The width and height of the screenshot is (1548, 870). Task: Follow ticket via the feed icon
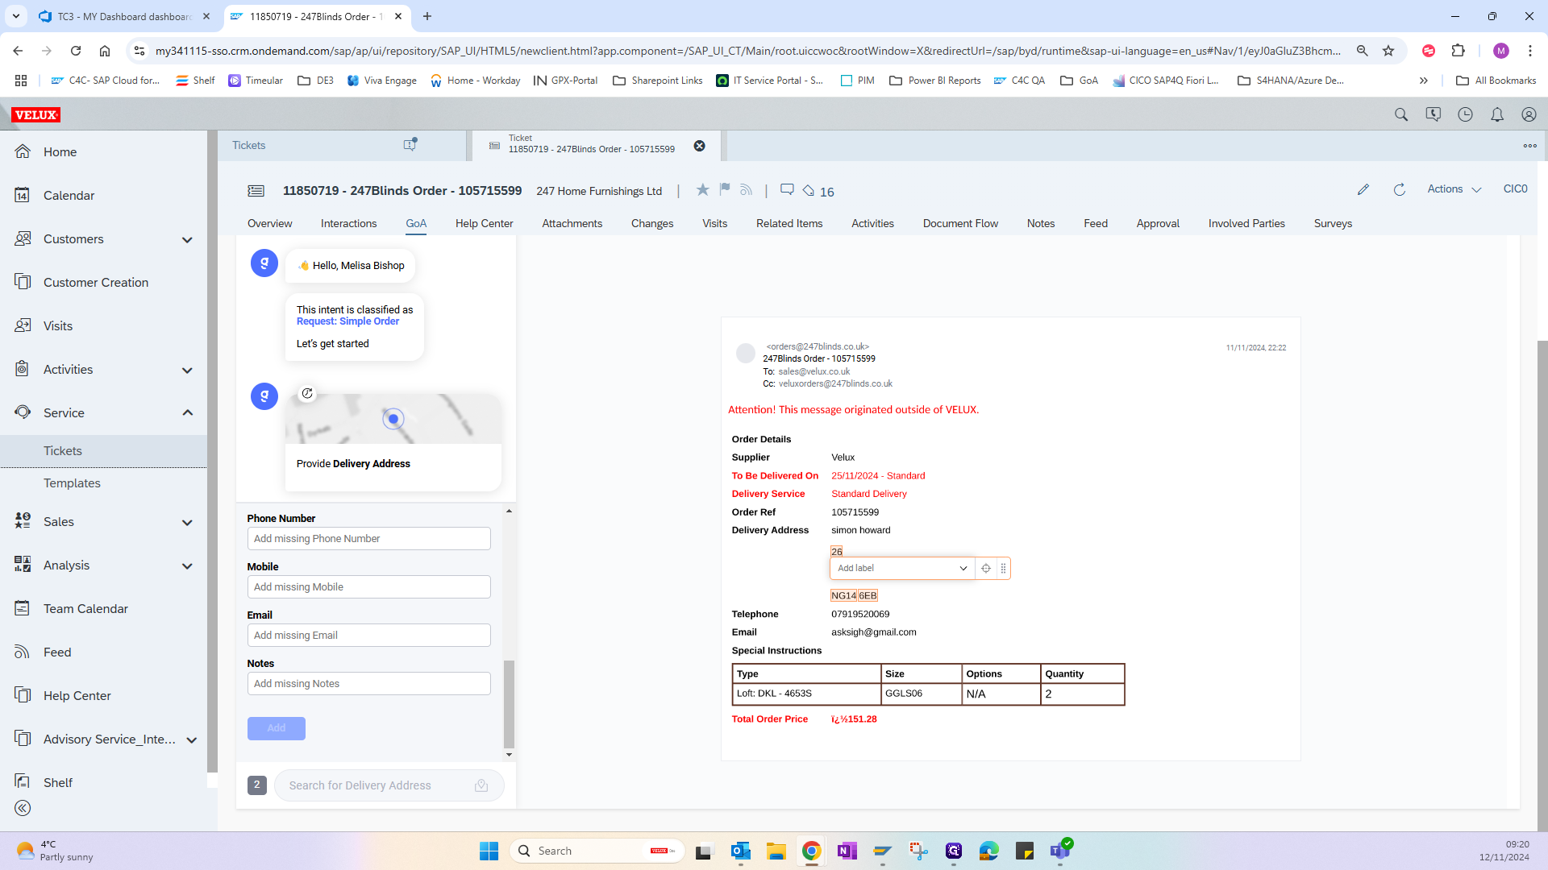747,190
